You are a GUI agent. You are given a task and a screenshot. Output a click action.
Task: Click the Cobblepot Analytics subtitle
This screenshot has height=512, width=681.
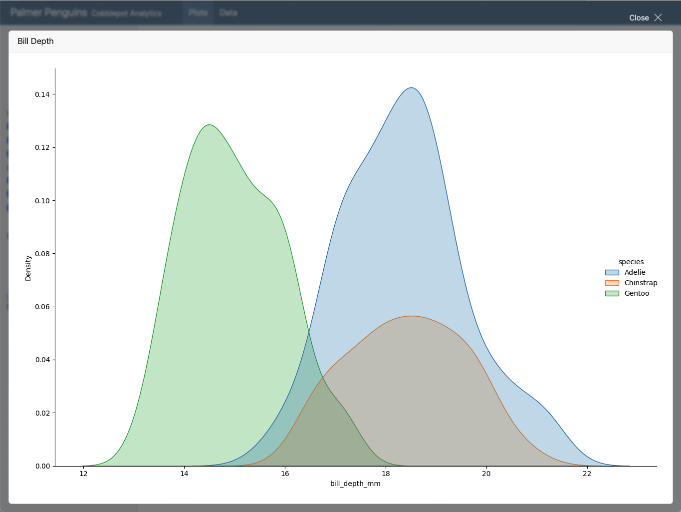pos(126,13)
